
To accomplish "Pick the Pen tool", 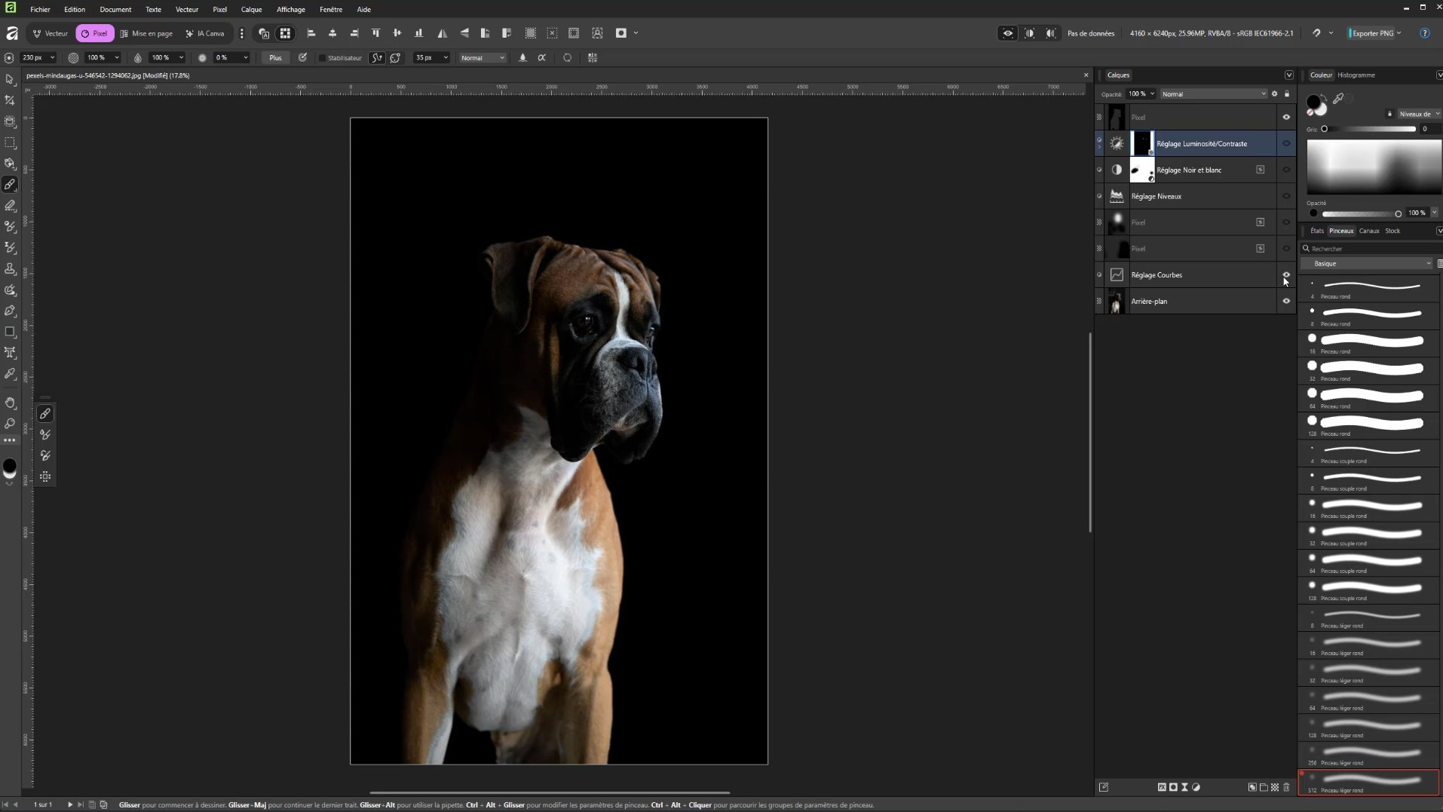I will coord(10,311).
